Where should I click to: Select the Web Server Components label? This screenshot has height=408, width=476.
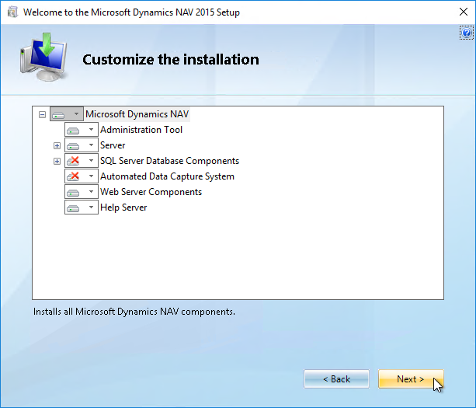151,192
